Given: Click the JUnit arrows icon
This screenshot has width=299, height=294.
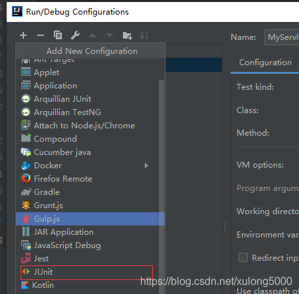Looking at the screenshot, I should click(26, 271).
